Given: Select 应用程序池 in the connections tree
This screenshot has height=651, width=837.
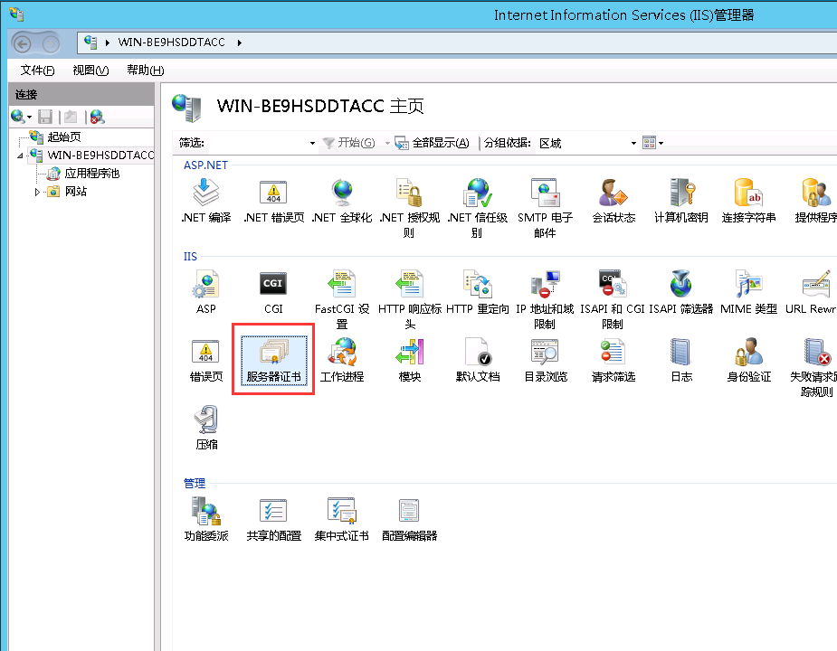Looking at the screenshot, I should coord(91,174).
